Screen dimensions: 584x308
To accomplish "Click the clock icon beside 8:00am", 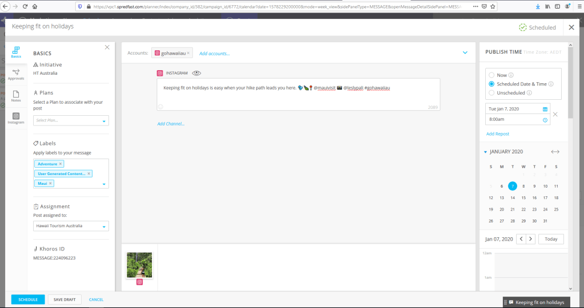I will coord(545,120).
